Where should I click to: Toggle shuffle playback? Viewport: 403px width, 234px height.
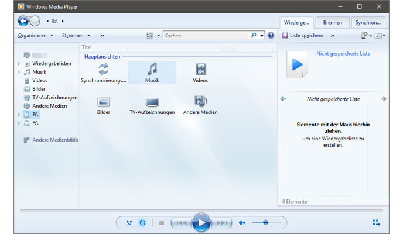pos(129,222)
